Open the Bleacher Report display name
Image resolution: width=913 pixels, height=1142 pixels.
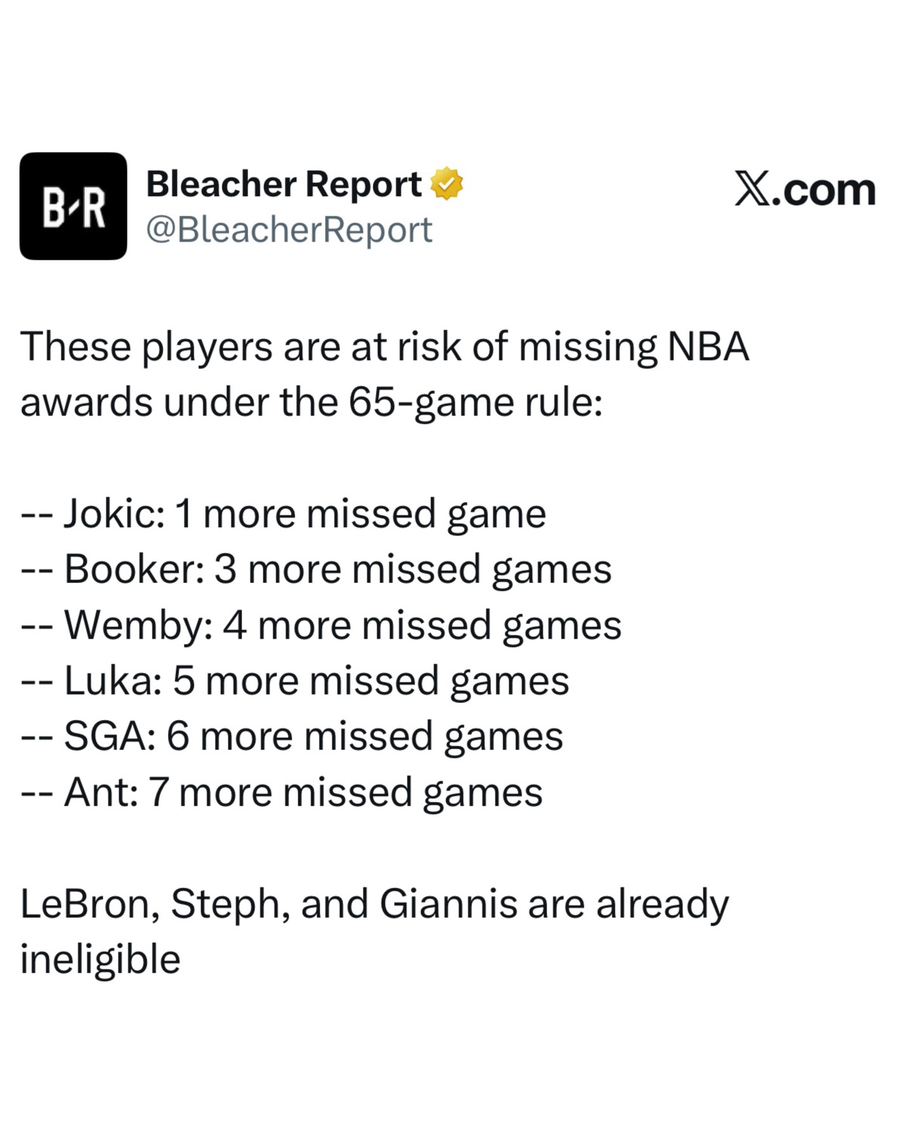[283, 184]
